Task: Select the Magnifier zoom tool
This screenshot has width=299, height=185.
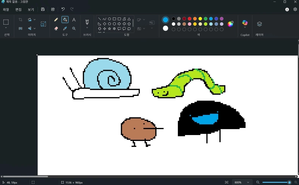Action: (74, 28)
